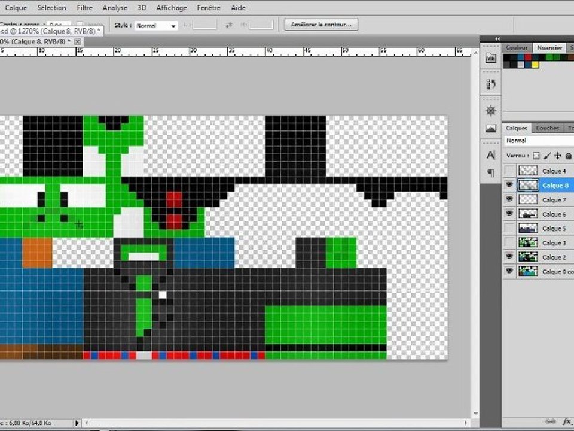Open the layer styles fx button

tap(567, 421)
